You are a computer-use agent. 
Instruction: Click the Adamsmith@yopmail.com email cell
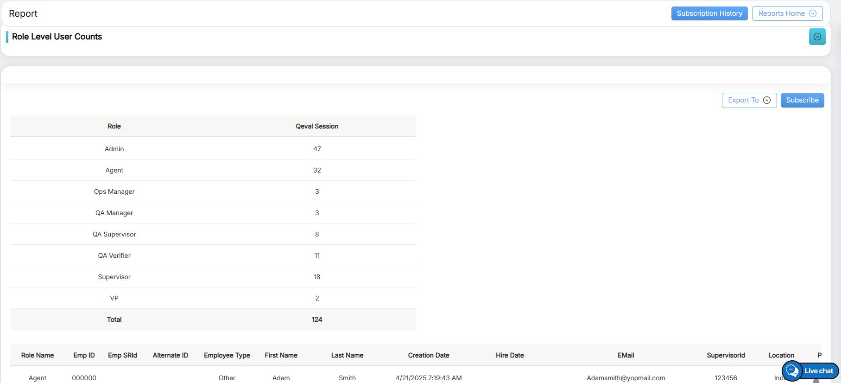626,378
